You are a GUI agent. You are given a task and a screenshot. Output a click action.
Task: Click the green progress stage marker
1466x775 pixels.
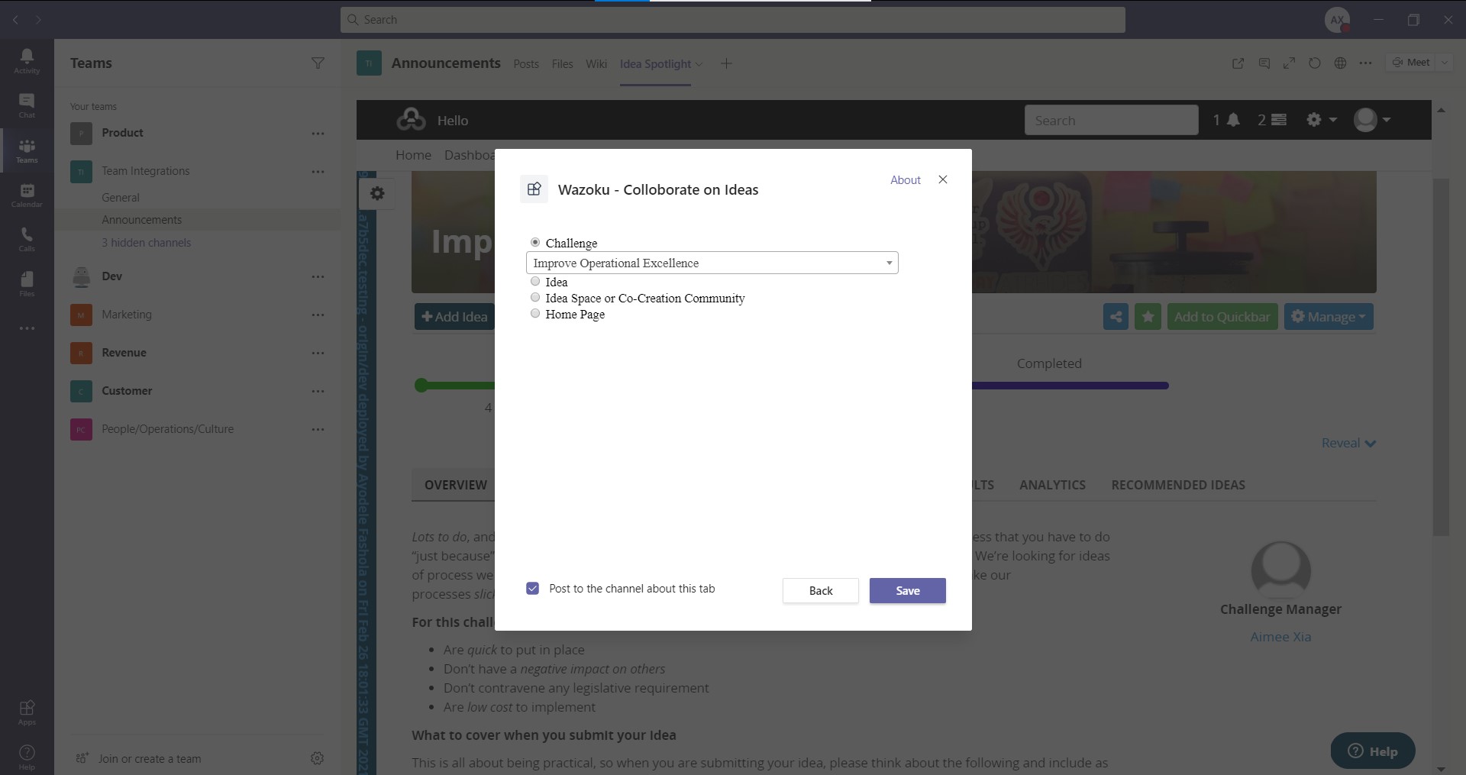point(421,386)
